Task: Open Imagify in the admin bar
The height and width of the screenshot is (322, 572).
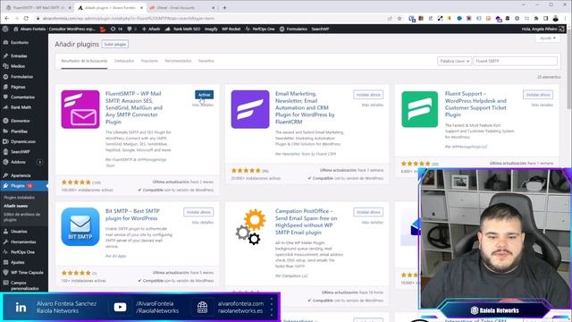Action: click(x=211, y=29)
